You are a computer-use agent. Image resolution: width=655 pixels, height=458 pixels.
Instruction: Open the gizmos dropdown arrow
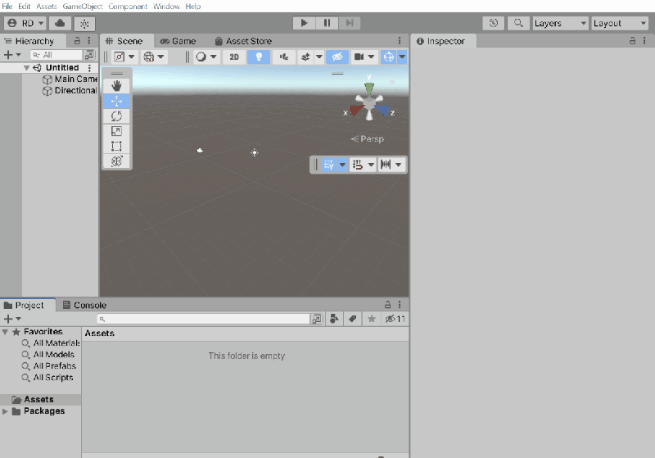pyautogui.click(x=402, y=57)
